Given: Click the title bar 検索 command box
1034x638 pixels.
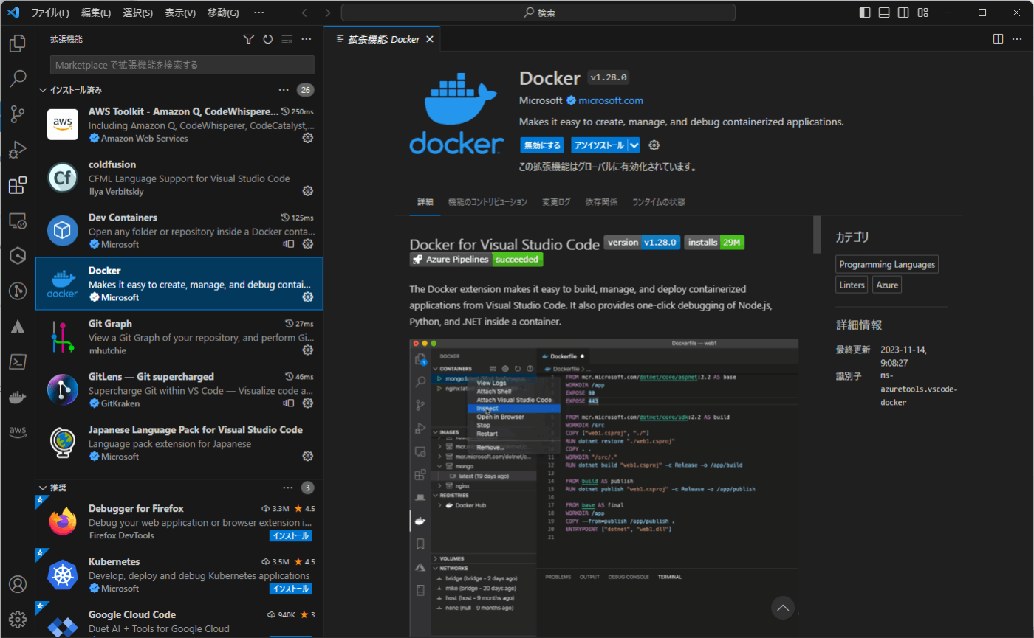Looking at the screenshot, I should tap(538, 13).
